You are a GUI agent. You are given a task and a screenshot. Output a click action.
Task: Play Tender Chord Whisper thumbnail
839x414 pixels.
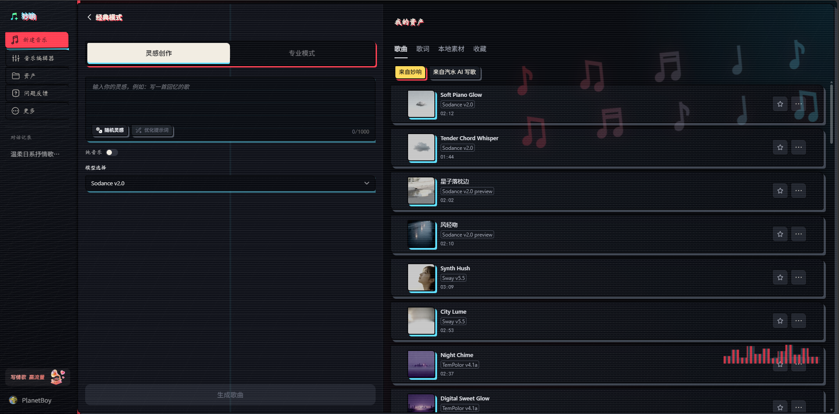point(421,147)
